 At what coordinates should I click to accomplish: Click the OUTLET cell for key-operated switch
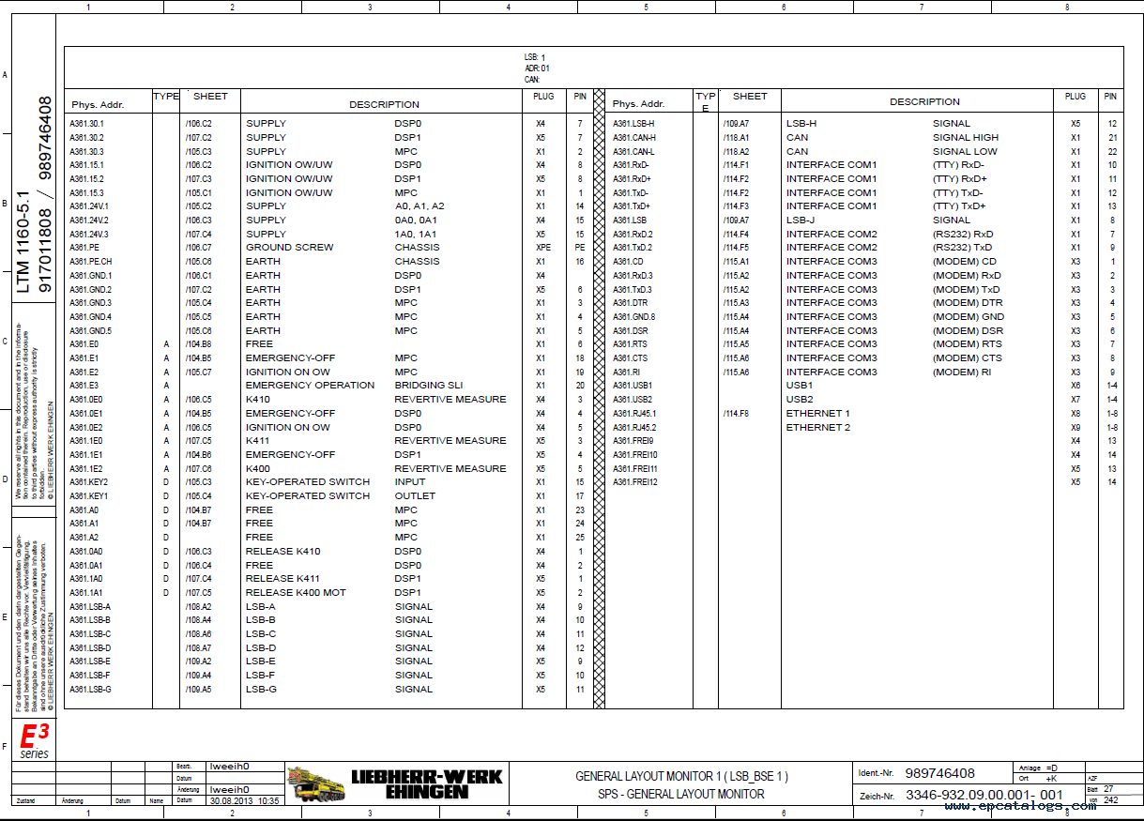click(x=415, y=495)
